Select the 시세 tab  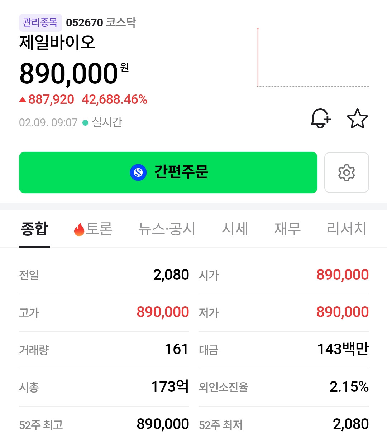[235, 229]
